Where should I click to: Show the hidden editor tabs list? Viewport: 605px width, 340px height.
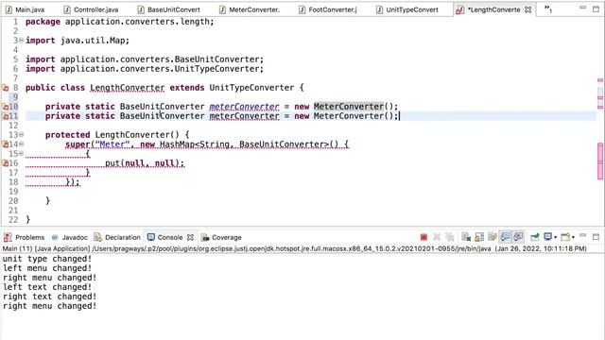coord(548,9)
